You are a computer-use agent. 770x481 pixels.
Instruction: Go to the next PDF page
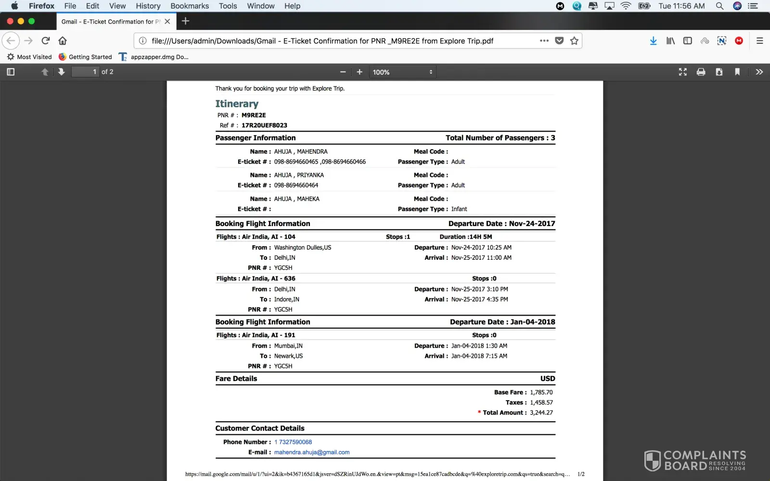(61, 72)
